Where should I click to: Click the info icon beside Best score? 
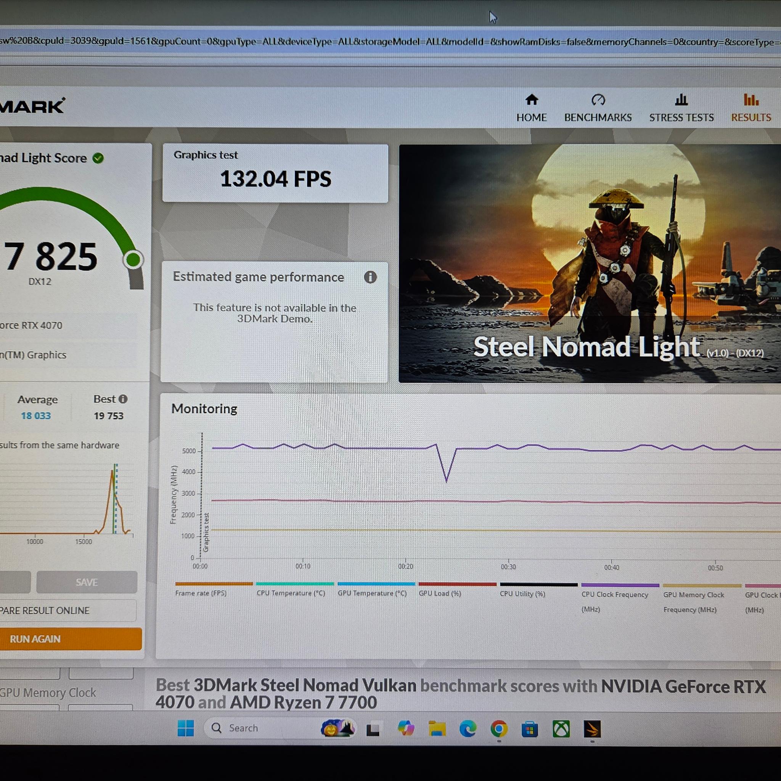pos(123,399)
